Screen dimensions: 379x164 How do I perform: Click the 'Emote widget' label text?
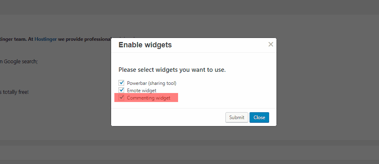coord(141,91)
